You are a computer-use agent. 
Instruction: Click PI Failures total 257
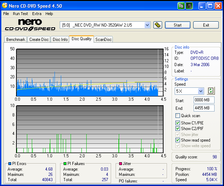pos(105,180)
